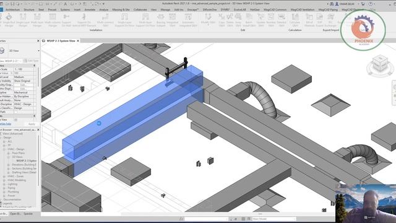Viewport: 396px width, 223px height.
Task: Click the IFC Exchanger tool
Action: click(x=330, y=20)
